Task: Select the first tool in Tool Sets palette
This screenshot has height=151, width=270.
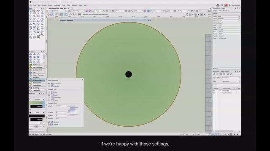Action: click(31, 55)
